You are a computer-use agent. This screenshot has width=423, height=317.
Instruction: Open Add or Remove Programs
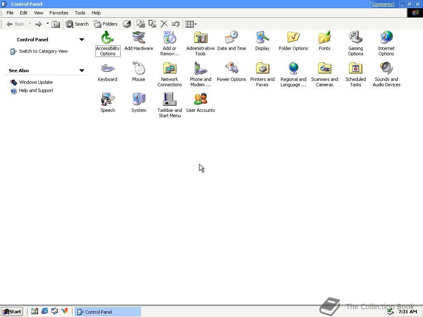click(169, 43)
